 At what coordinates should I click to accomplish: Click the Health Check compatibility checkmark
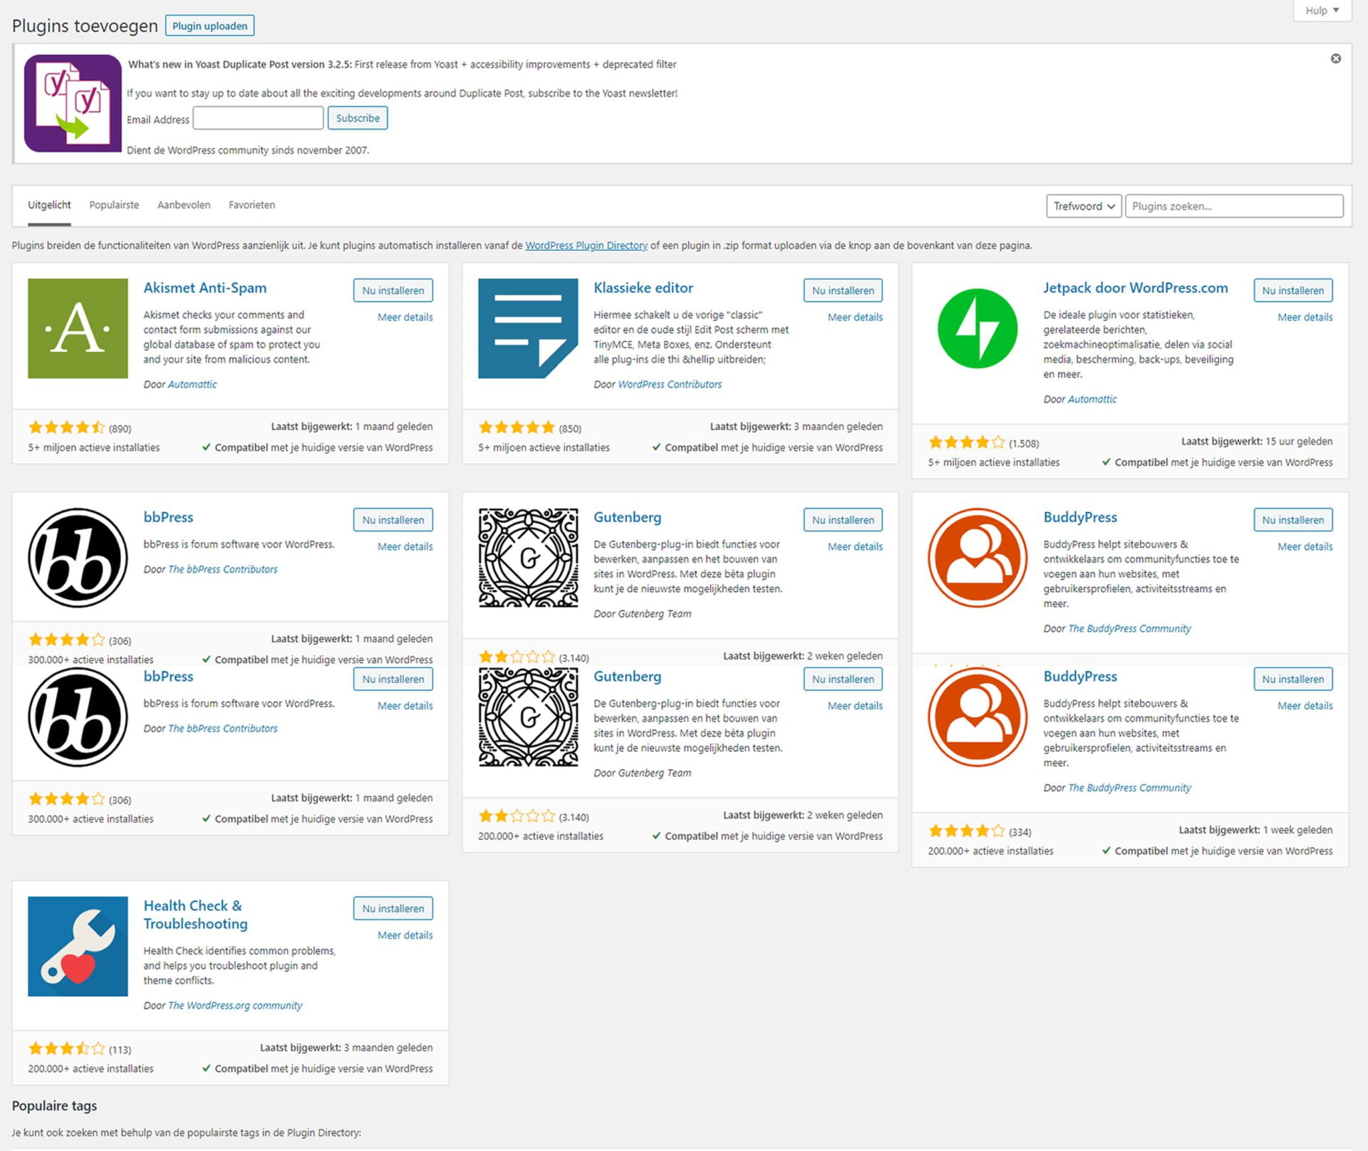point(206,1068)
